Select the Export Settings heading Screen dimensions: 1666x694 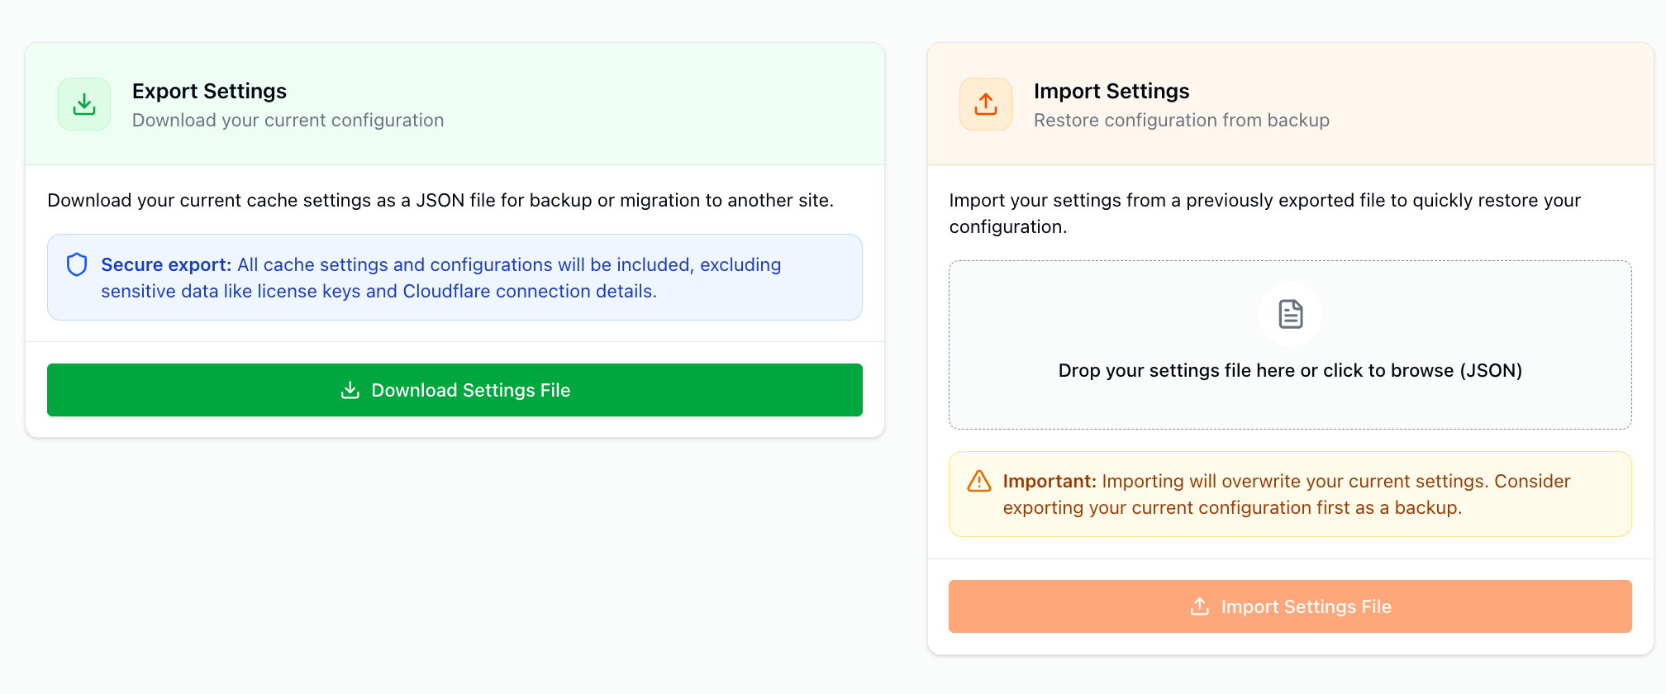209,91
